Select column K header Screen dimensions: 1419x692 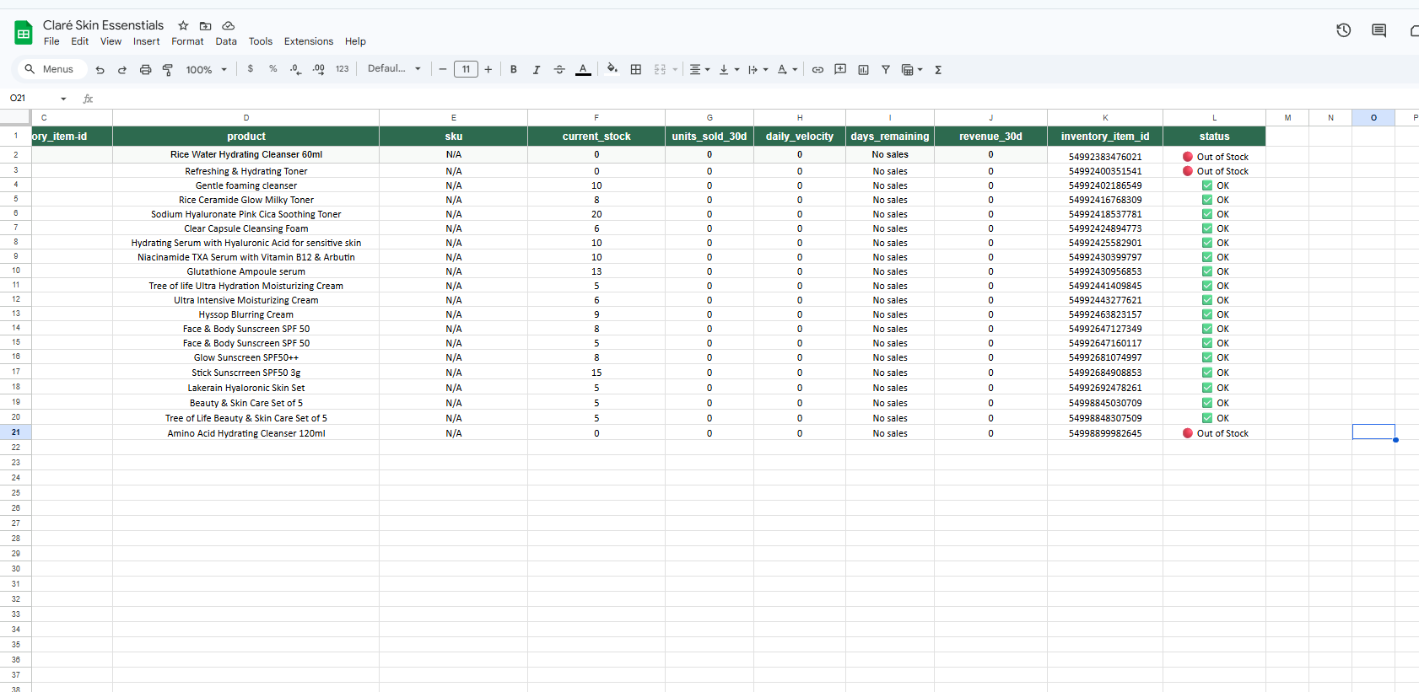point(1105,118)
